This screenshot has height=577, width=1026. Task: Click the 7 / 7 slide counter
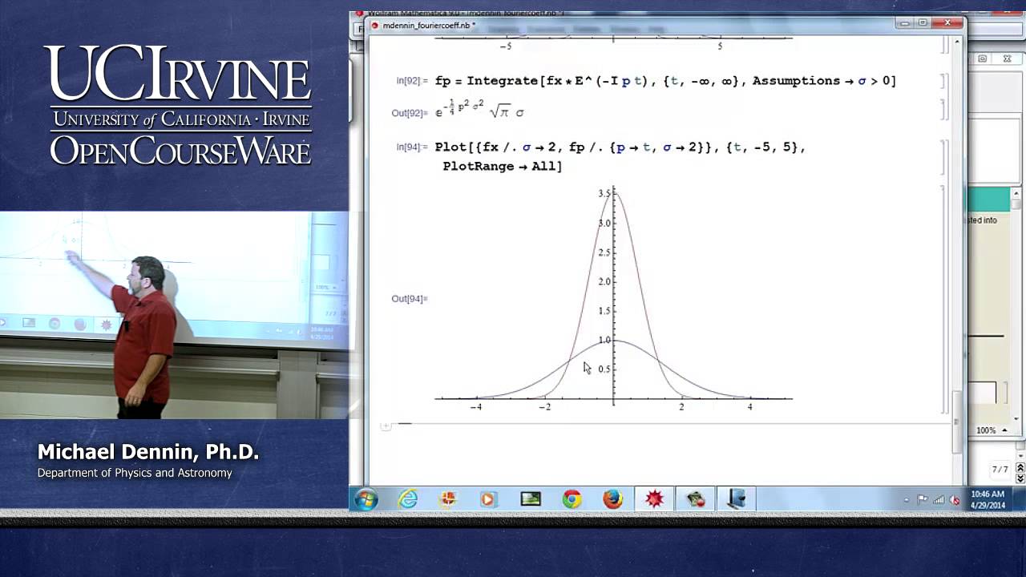pos(1000,470)
